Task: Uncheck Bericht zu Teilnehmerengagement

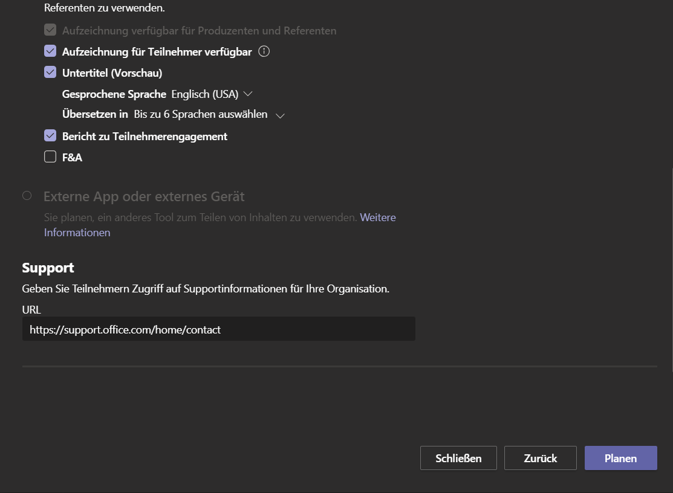Action: click(50, 136)
